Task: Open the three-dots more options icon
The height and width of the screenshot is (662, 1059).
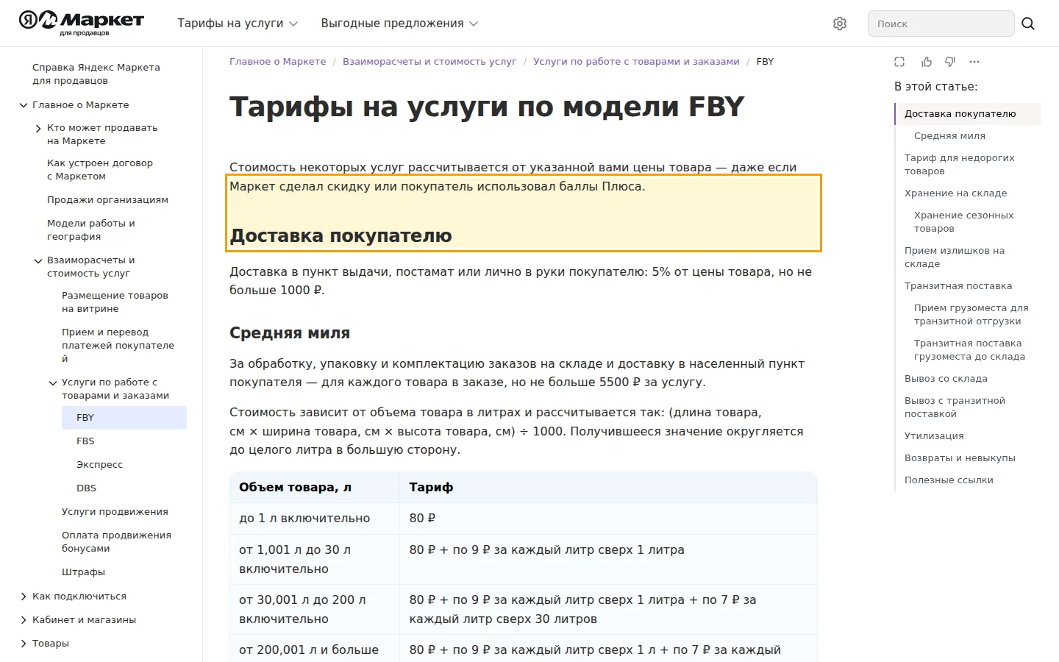Action: click(974, 62)
